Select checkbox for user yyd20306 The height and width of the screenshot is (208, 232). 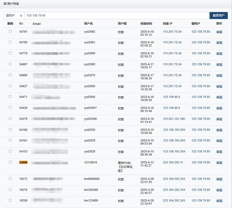(10, 118)
